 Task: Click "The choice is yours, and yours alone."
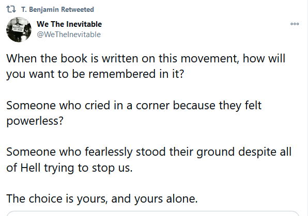tap(102, 198)
